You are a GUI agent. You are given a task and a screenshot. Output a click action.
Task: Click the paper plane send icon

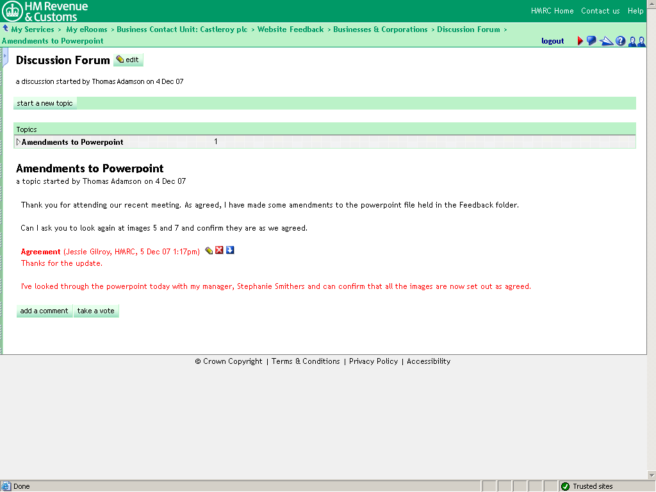(606, 41)
